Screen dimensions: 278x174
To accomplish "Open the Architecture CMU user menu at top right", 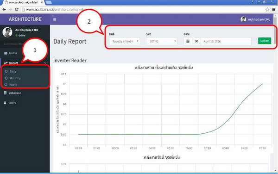I will (255, 19).
